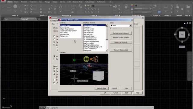Switch to the Insert ribbon tab
Image resolution: width=193 pixels, height=109 pixels.
[x=16, y=2]
